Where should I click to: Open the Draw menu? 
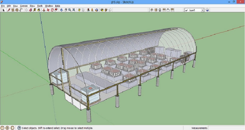click(32, 6)
